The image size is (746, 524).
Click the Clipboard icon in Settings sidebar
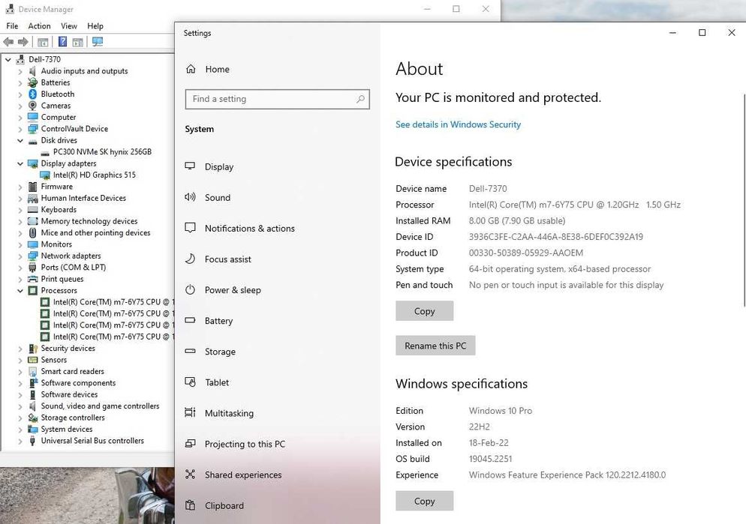[191, 505]
